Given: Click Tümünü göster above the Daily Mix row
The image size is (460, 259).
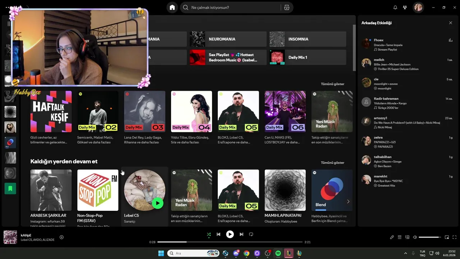Looking at the screenshot, I should tap(332, 84).
